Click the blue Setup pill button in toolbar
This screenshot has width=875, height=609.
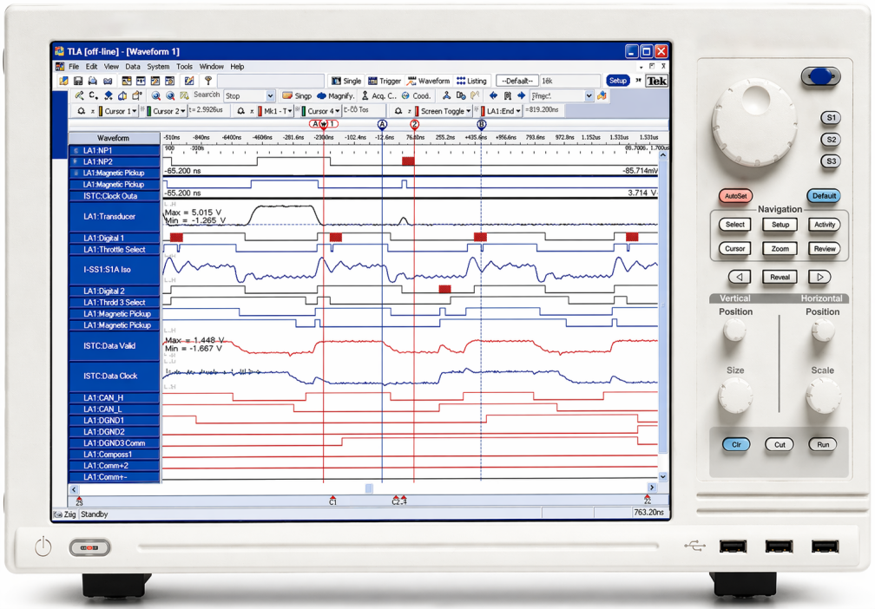pos(618,81)
